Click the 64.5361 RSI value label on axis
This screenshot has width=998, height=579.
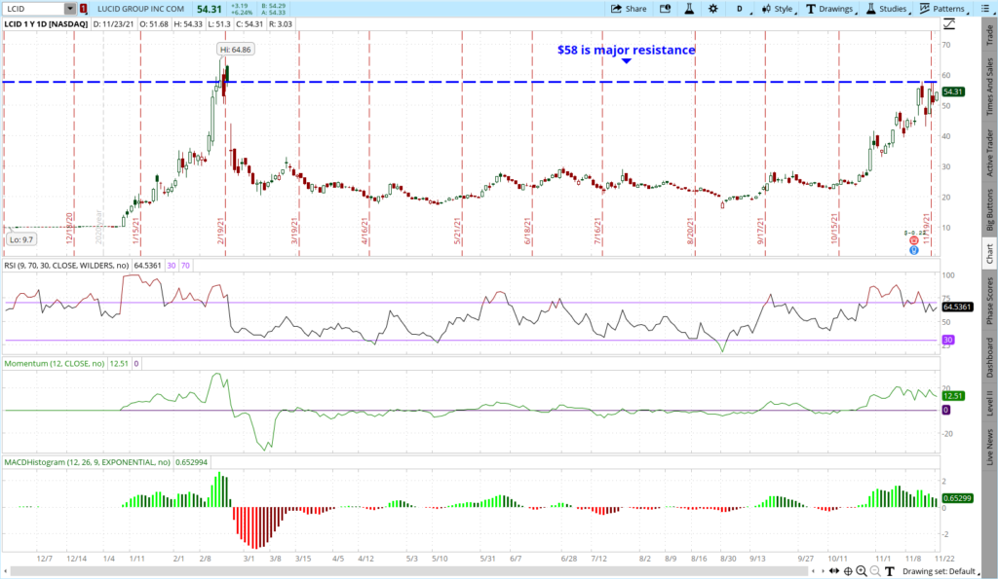957,307
